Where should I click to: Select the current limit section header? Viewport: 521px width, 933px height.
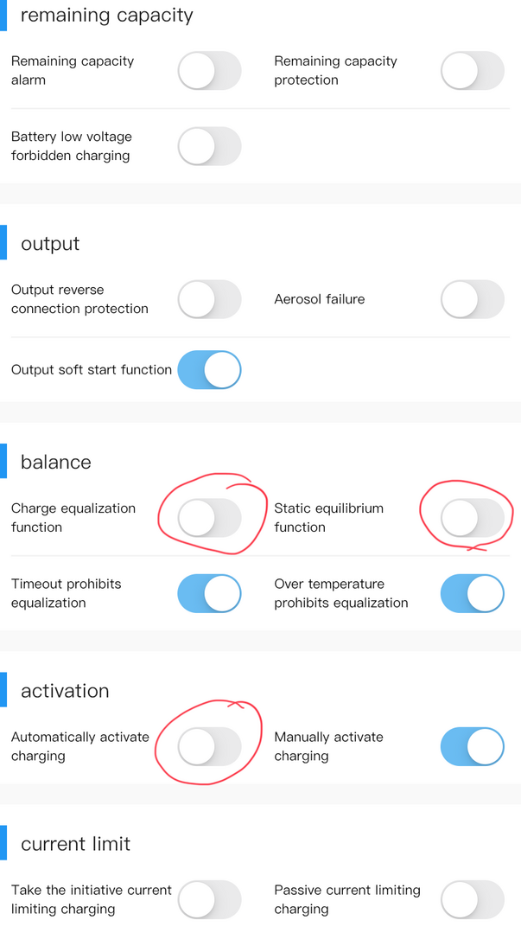(75, 844)
